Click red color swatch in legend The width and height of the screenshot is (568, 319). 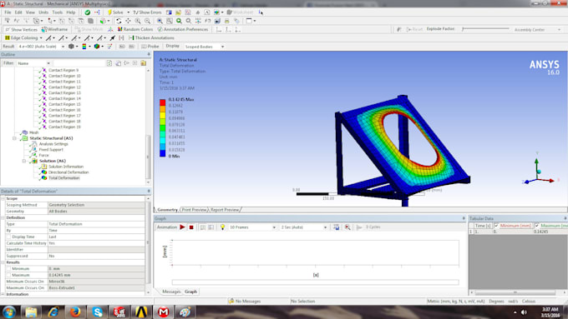(163, 102)
